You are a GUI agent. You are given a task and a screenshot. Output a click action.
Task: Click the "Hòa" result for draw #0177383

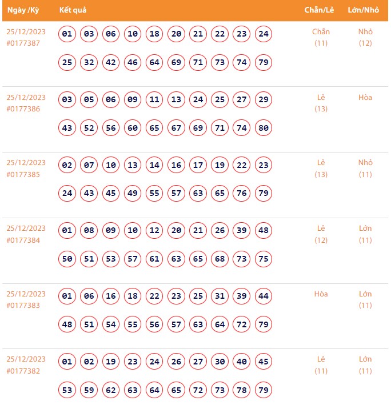(321, 294)
